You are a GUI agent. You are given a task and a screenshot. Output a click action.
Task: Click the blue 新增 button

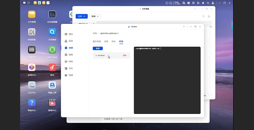click(x=98, y=48)
